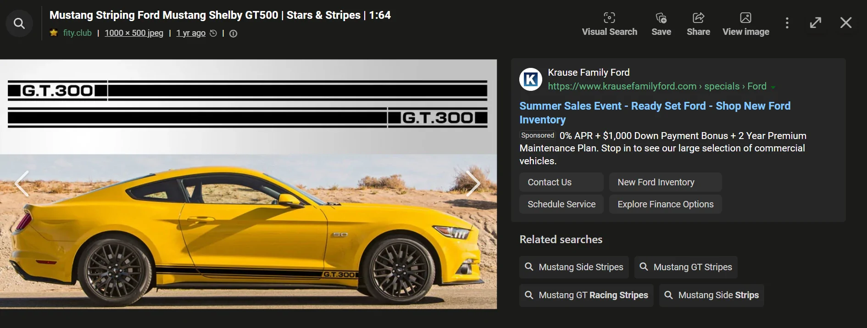Save the image to collections
The image size is (867, 328).
(661, 24)
